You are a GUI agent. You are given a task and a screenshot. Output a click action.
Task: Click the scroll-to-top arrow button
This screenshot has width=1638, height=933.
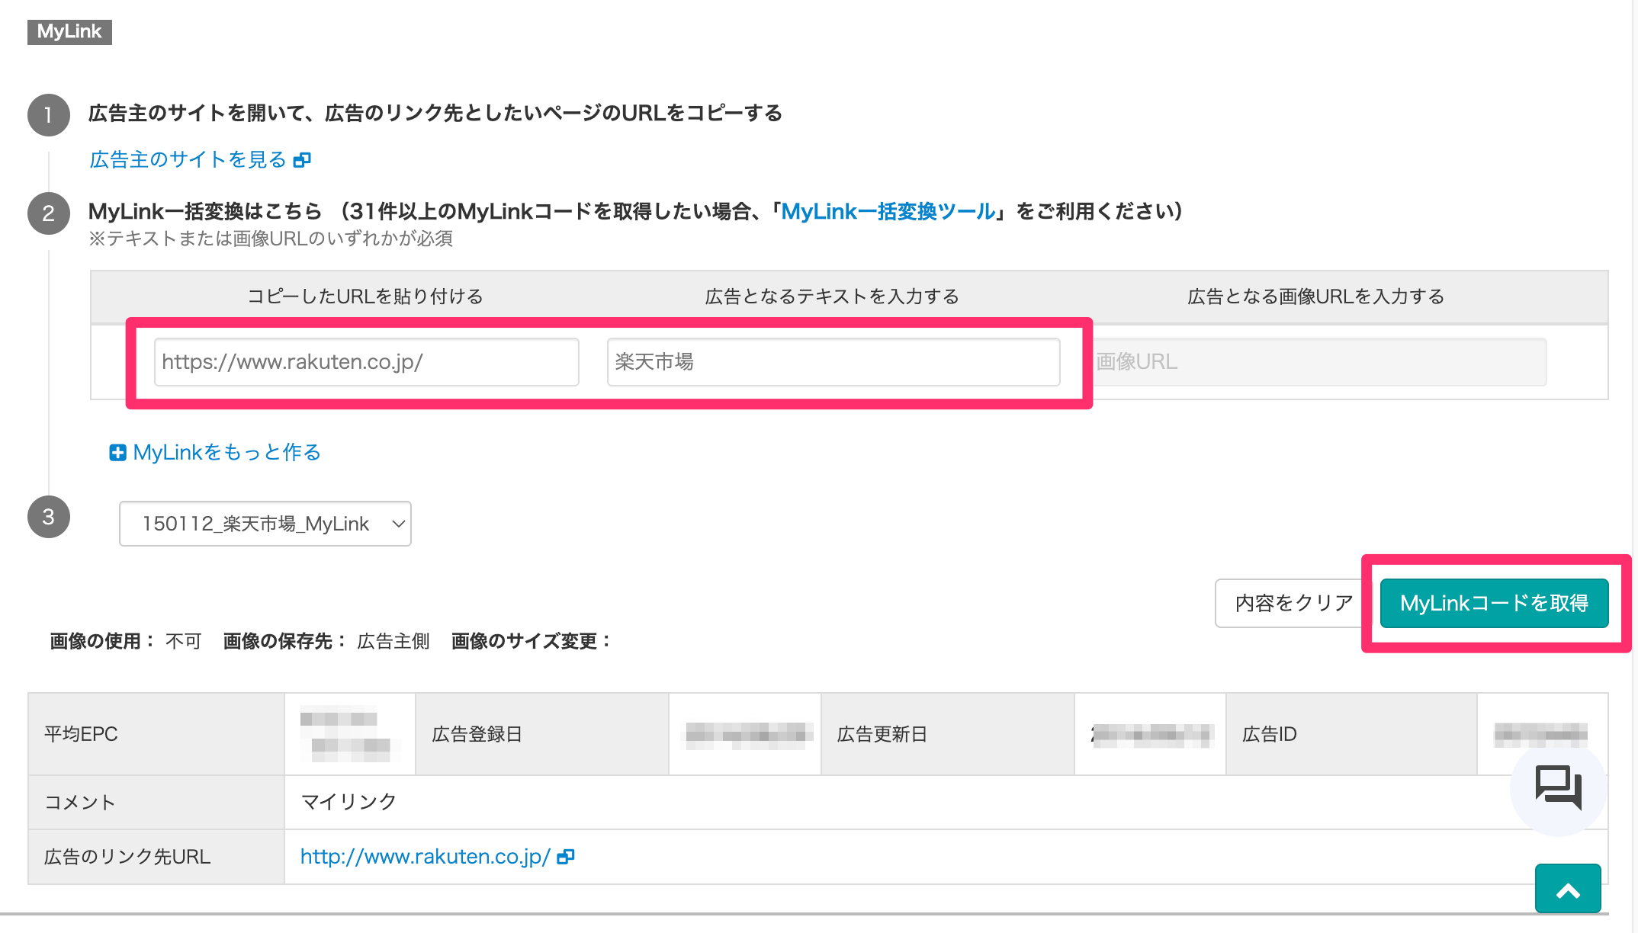click(1568, 889)
